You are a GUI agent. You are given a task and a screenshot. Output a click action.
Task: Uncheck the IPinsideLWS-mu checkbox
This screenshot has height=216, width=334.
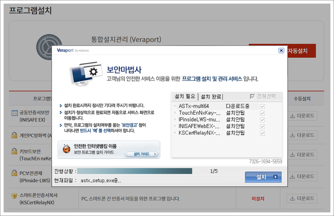pyautogui.click(x=263, y=120)
